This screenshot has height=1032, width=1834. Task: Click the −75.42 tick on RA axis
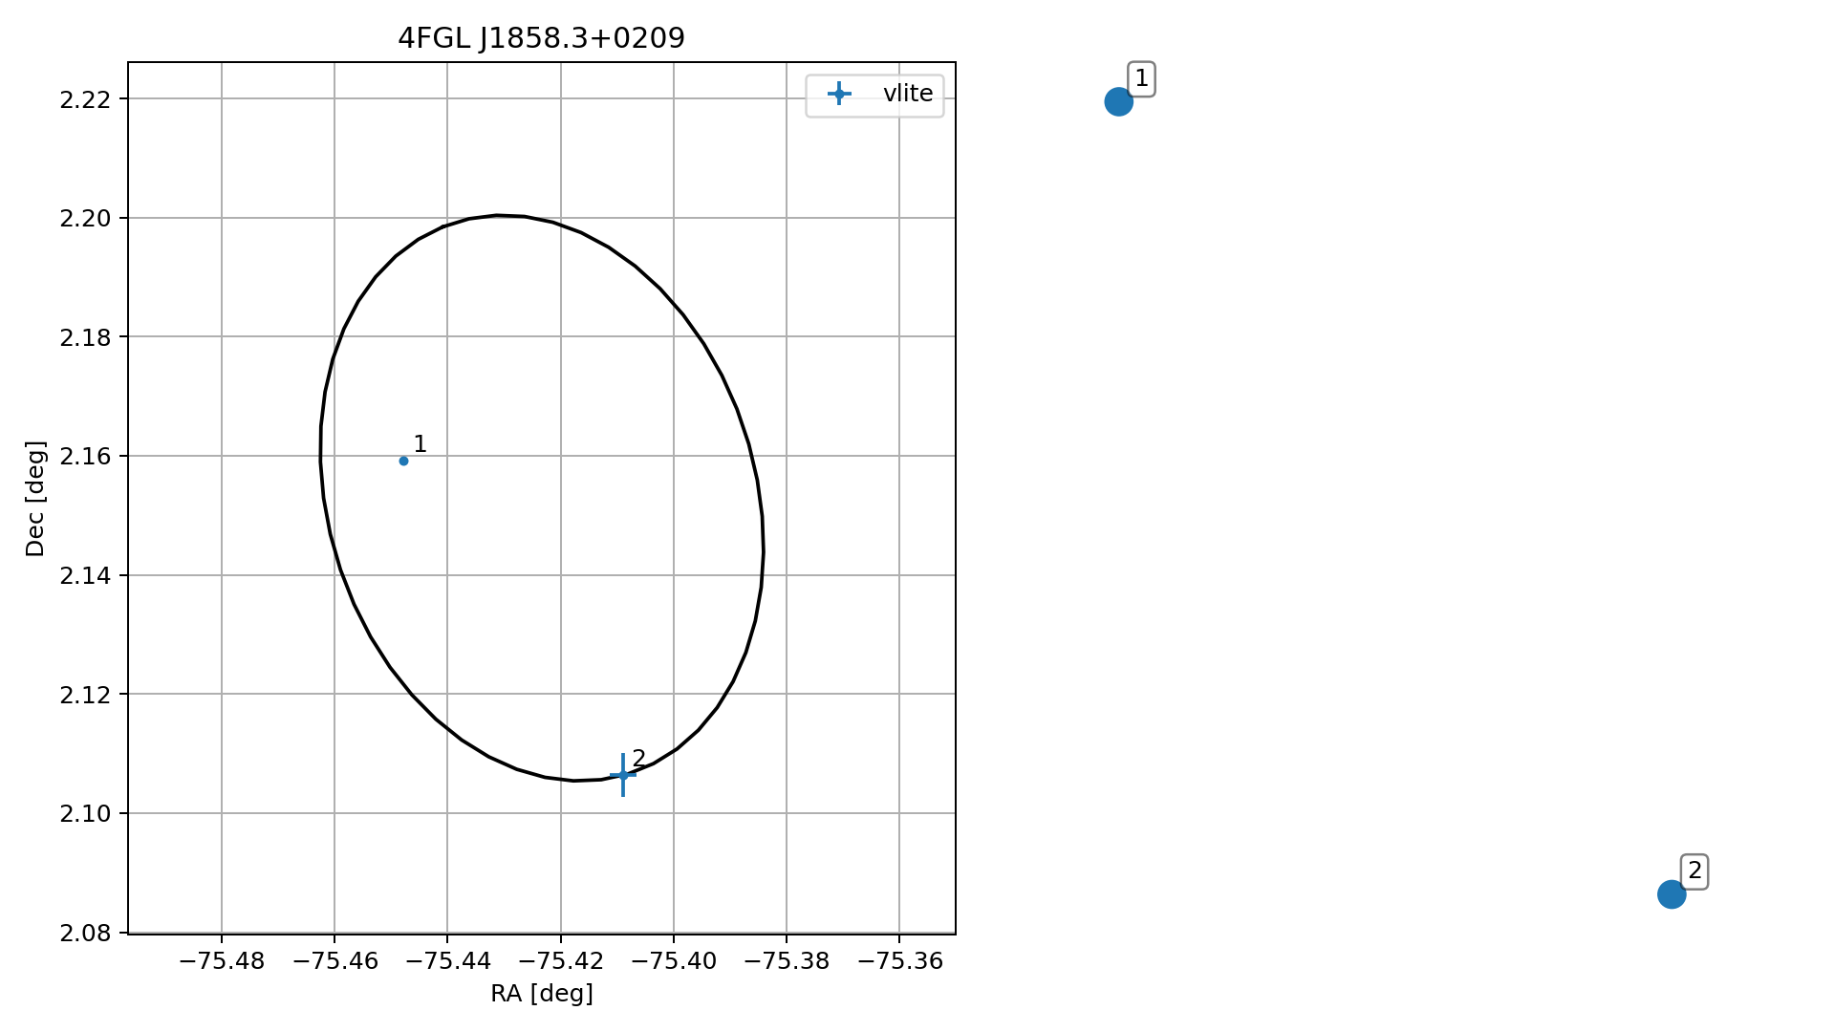(561, 961)
